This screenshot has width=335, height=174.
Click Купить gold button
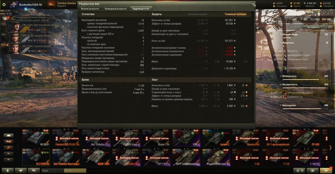click(297, 6)
